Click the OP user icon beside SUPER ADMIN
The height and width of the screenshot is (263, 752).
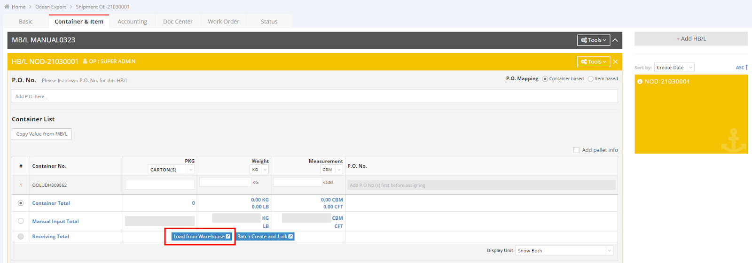click(x=85, y=62)
